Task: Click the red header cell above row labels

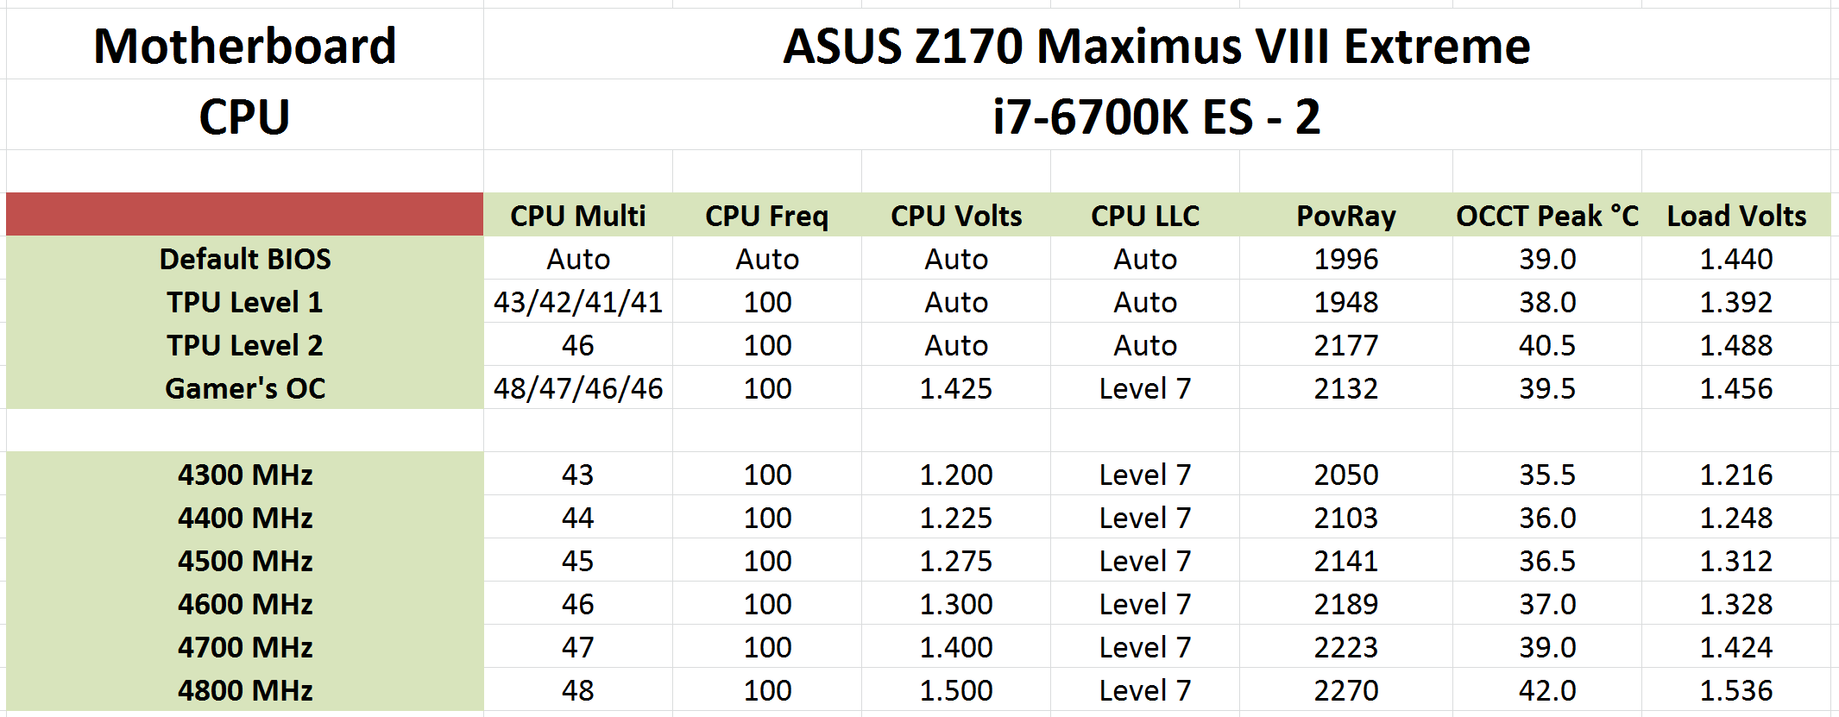Action: click(244, 215)
